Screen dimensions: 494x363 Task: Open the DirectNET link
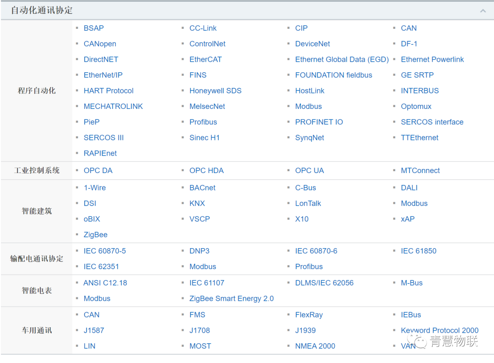101,60
